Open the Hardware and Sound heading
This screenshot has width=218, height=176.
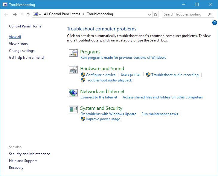[102, 69]
